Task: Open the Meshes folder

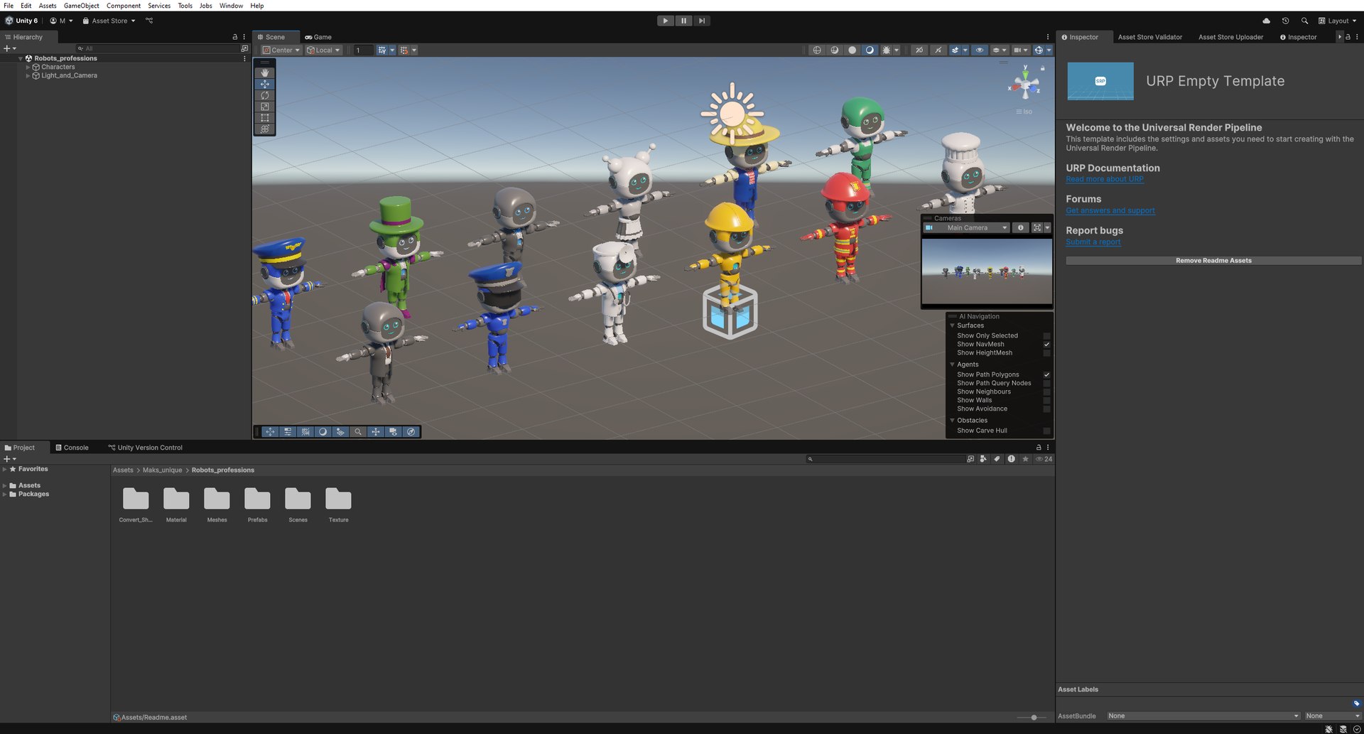Action: 217,504
